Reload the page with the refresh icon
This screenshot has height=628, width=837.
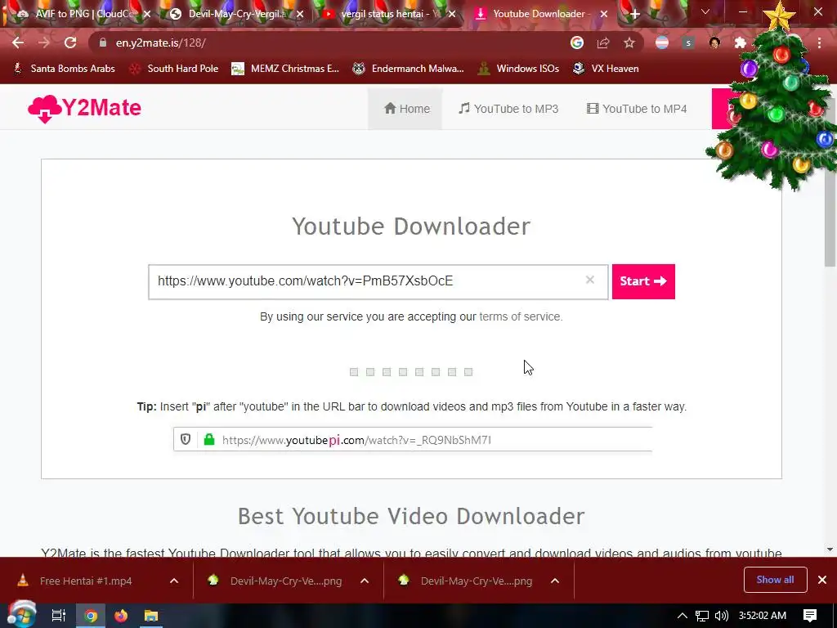coord(70,43)
